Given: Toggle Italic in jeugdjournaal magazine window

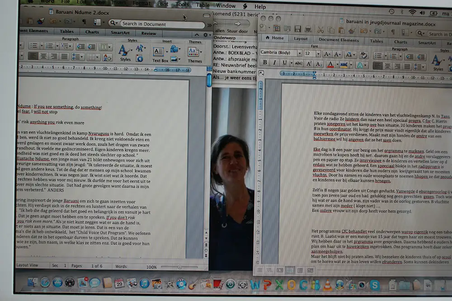Looking at the screenshot, I should tap(274, 62).
